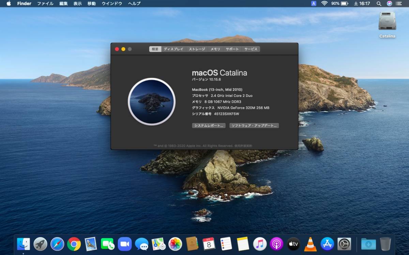Switch to the サービス tab
The height and width of the screenshot is (255, 409).
pos(251,49)
